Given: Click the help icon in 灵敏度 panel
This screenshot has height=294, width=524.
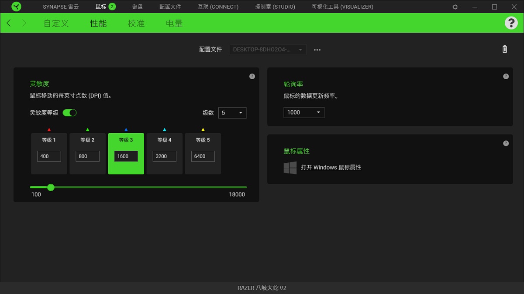Looking at the screenshot, I should [252, 76].
